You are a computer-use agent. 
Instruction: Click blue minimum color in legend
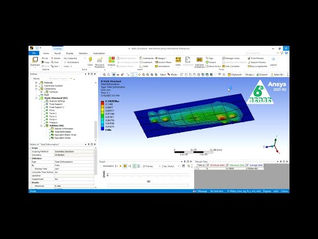[102, 128]
